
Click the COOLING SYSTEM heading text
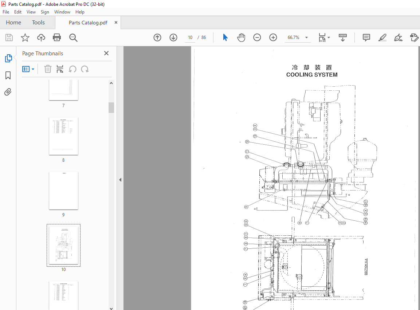pos(312,75)
